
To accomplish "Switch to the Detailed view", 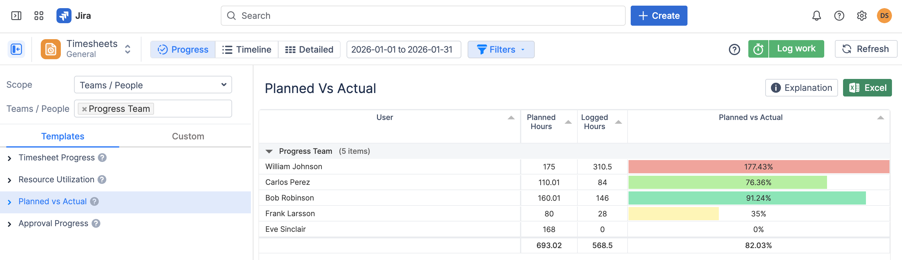I will click(x=309, y=49).
